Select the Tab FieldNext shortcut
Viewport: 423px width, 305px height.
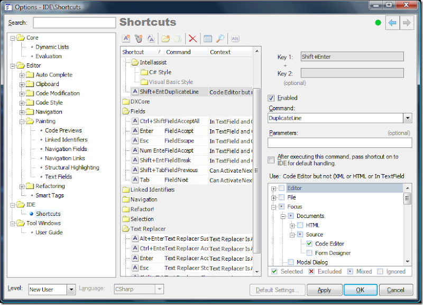(x=191, y=180)
